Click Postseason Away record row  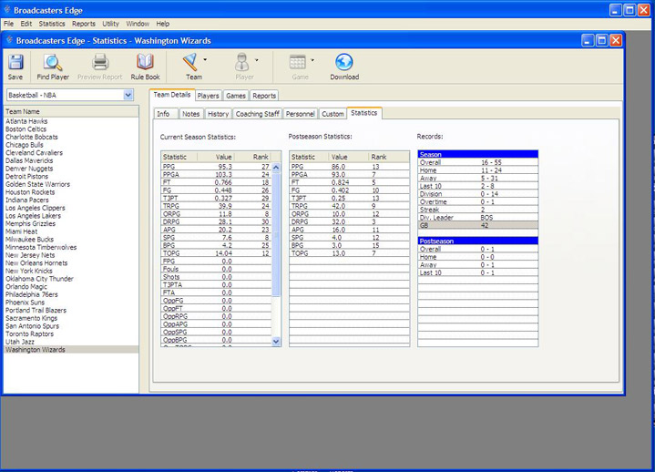coord(478,265)
